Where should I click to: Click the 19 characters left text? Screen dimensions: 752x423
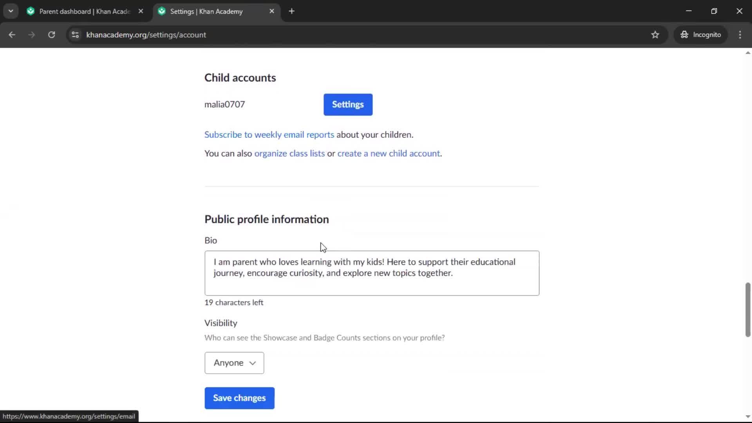coord(234,303)
